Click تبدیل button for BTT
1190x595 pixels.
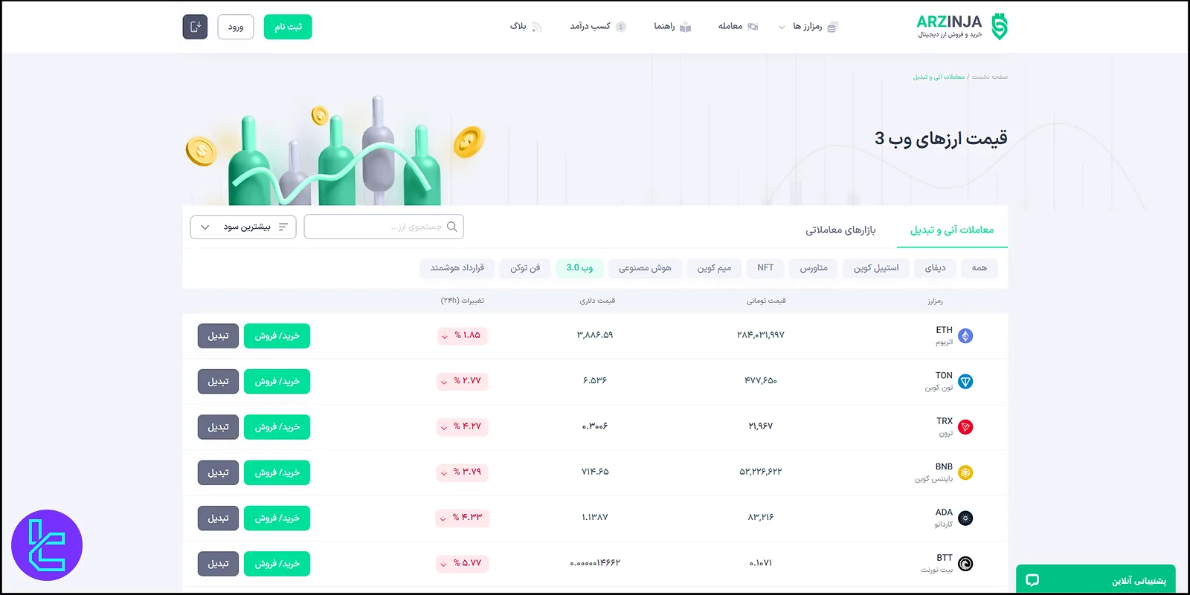point(218,564)
